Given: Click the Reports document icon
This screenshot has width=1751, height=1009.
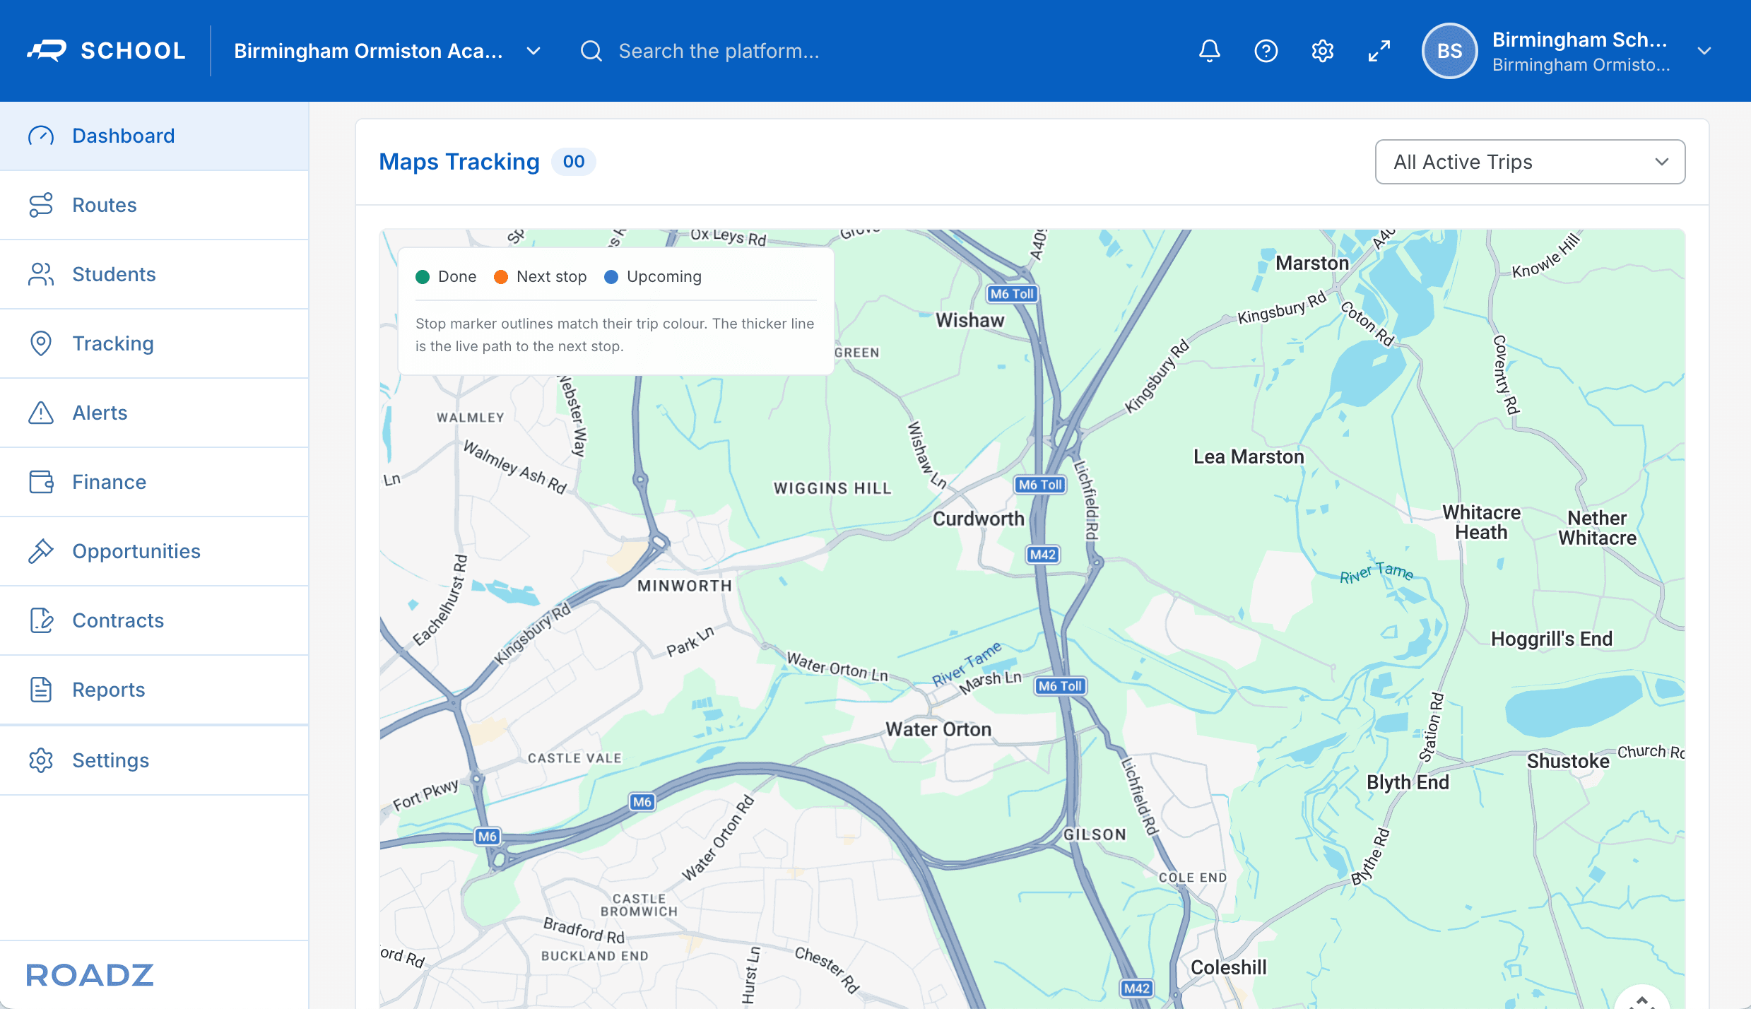Looking at the screenshot, I should coord(41,690).
